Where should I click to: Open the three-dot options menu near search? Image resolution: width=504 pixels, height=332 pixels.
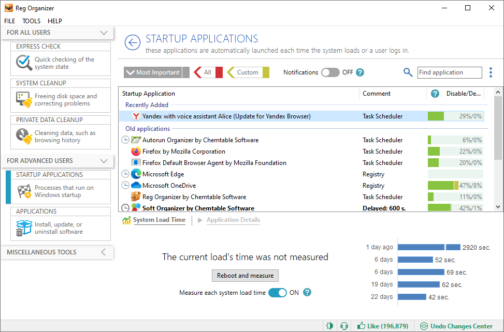[491, 72]
